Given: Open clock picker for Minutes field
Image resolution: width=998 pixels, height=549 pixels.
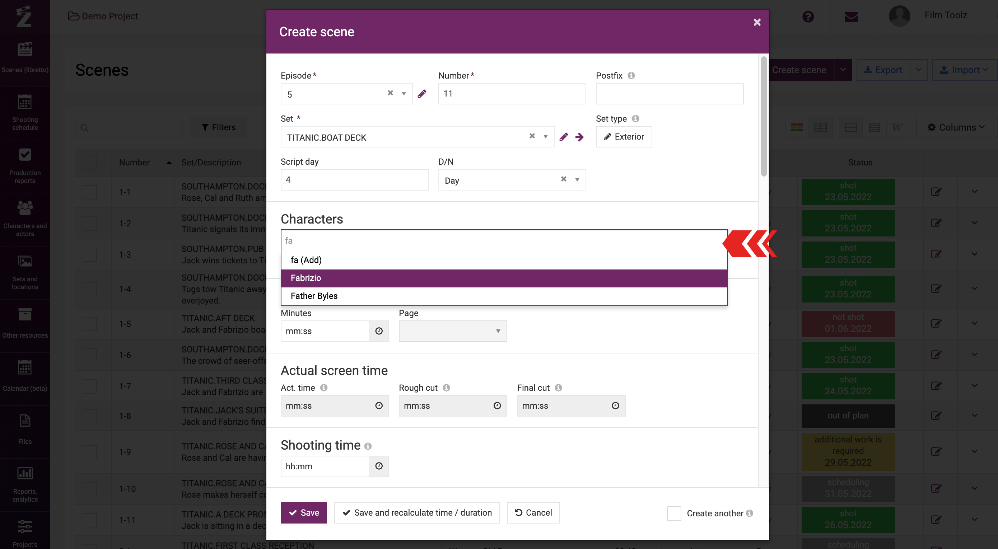Looking at the screenshot, I should tap(379, 331).
